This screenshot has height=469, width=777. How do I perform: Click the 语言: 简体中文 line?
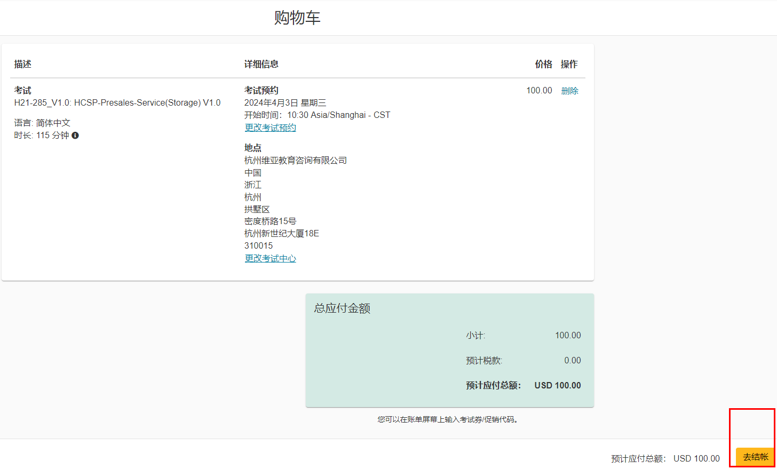42,123
